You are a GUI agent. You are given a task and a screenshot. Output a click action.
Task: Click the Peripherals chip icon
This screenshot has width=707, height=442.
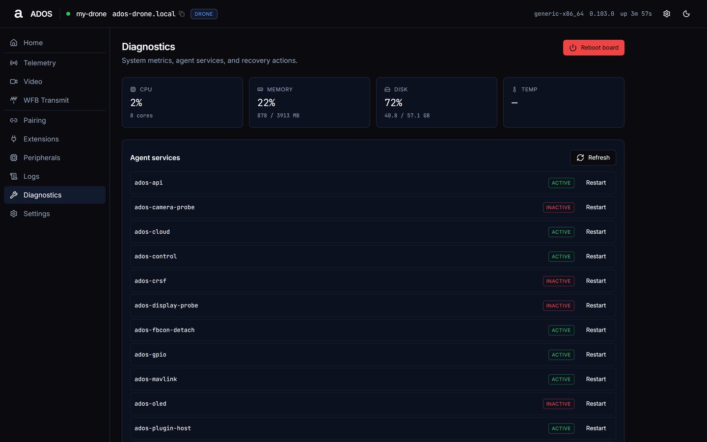14,158
